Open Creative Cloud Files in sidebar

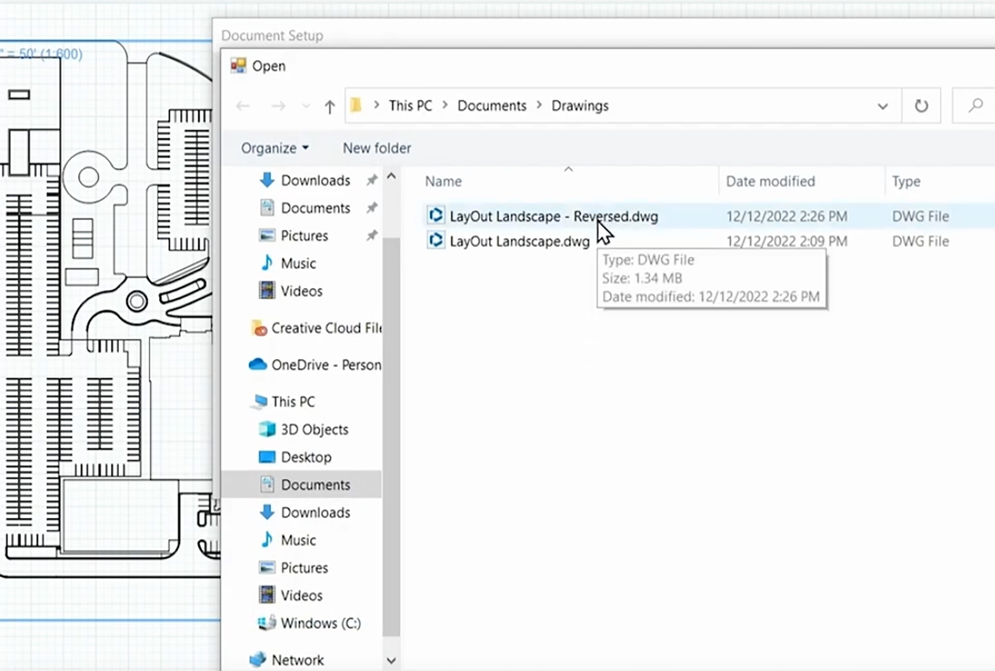pos(325,328)
